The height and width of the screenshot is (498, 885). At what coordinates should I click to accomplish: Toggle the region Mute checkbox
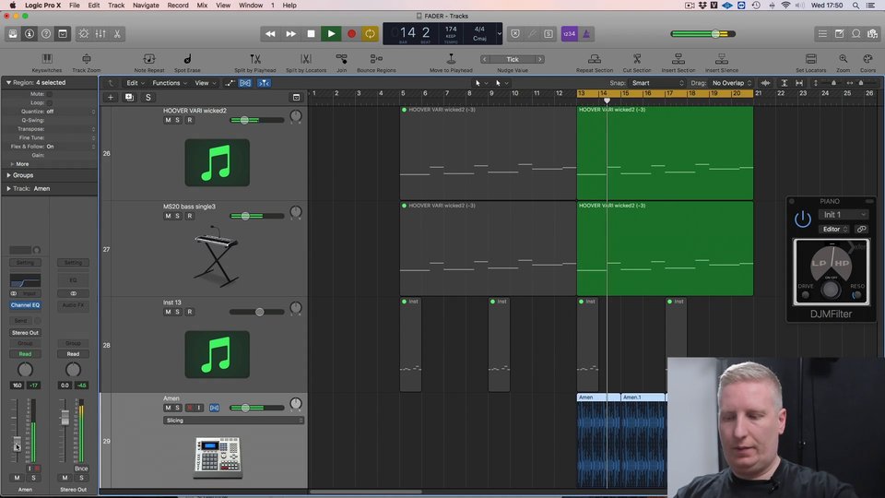pos(49,94)
